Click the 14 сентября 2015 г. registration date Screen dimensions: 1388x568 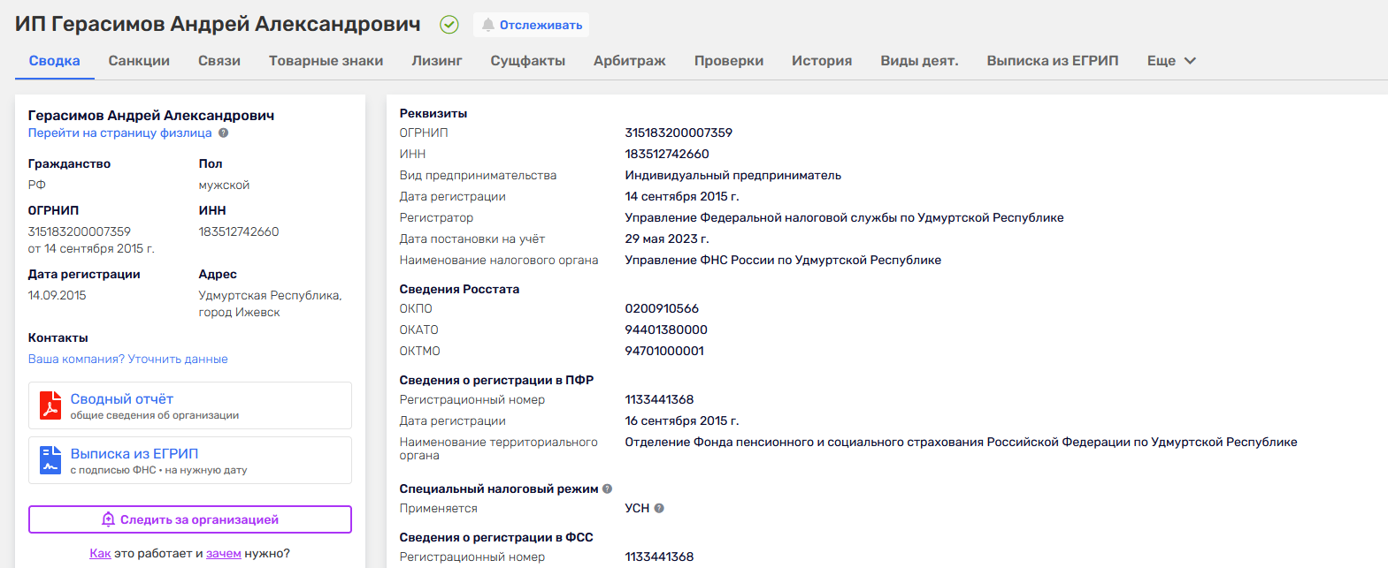tap(682, 197)
